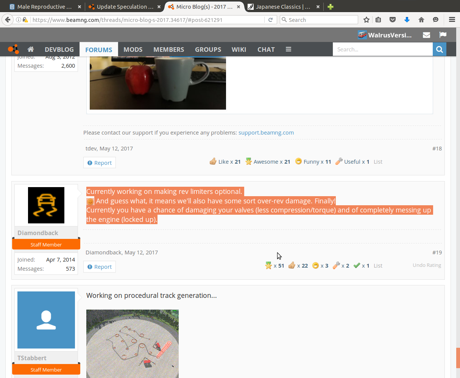Open permalink #18
Image resolution: width=460 pixels, height=378 pixels.
pos(437,148)
